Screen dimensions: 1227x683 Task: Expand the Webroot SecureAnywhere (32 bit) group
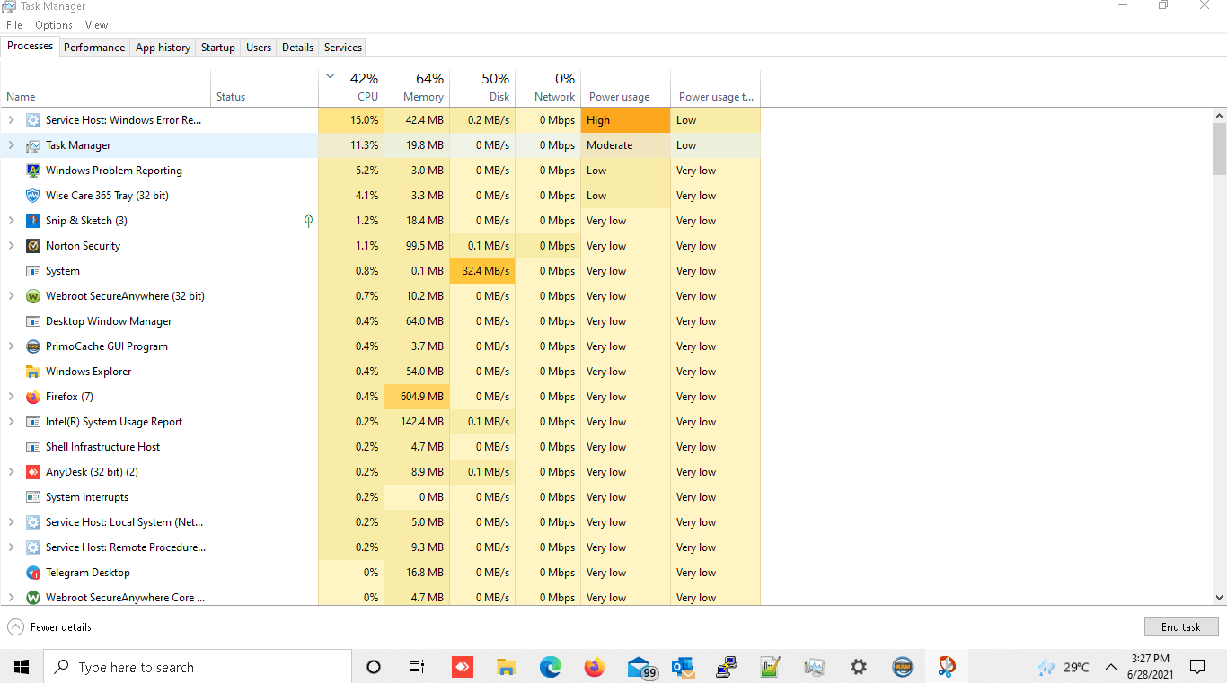pyautogui.click(x=12, y=296)
